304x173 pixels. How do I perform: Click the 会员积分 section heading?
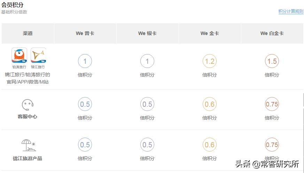(12, 5)
